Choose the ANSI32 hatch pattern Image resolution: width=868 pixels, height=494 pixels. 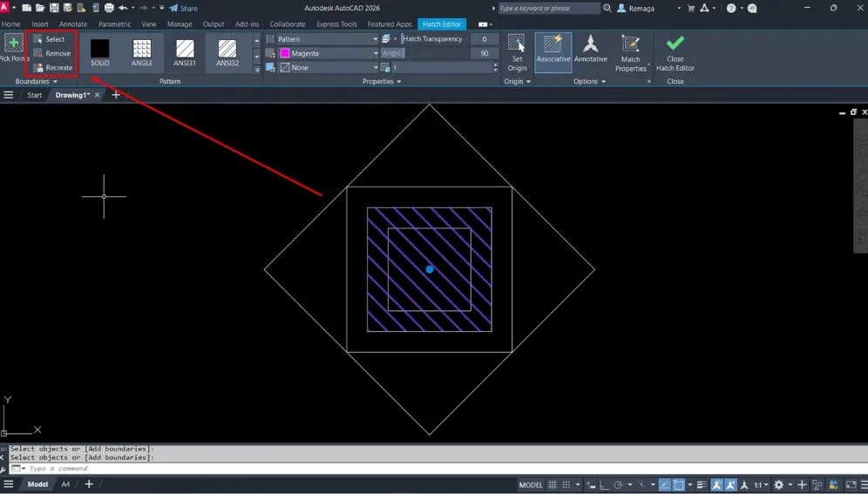227,52
